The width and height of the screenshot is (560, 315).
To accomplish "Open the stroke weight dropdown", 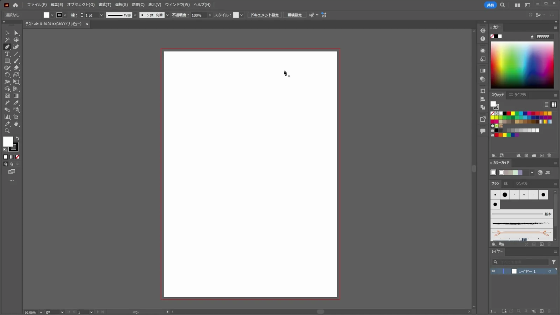I will click(x=101, y=15).
